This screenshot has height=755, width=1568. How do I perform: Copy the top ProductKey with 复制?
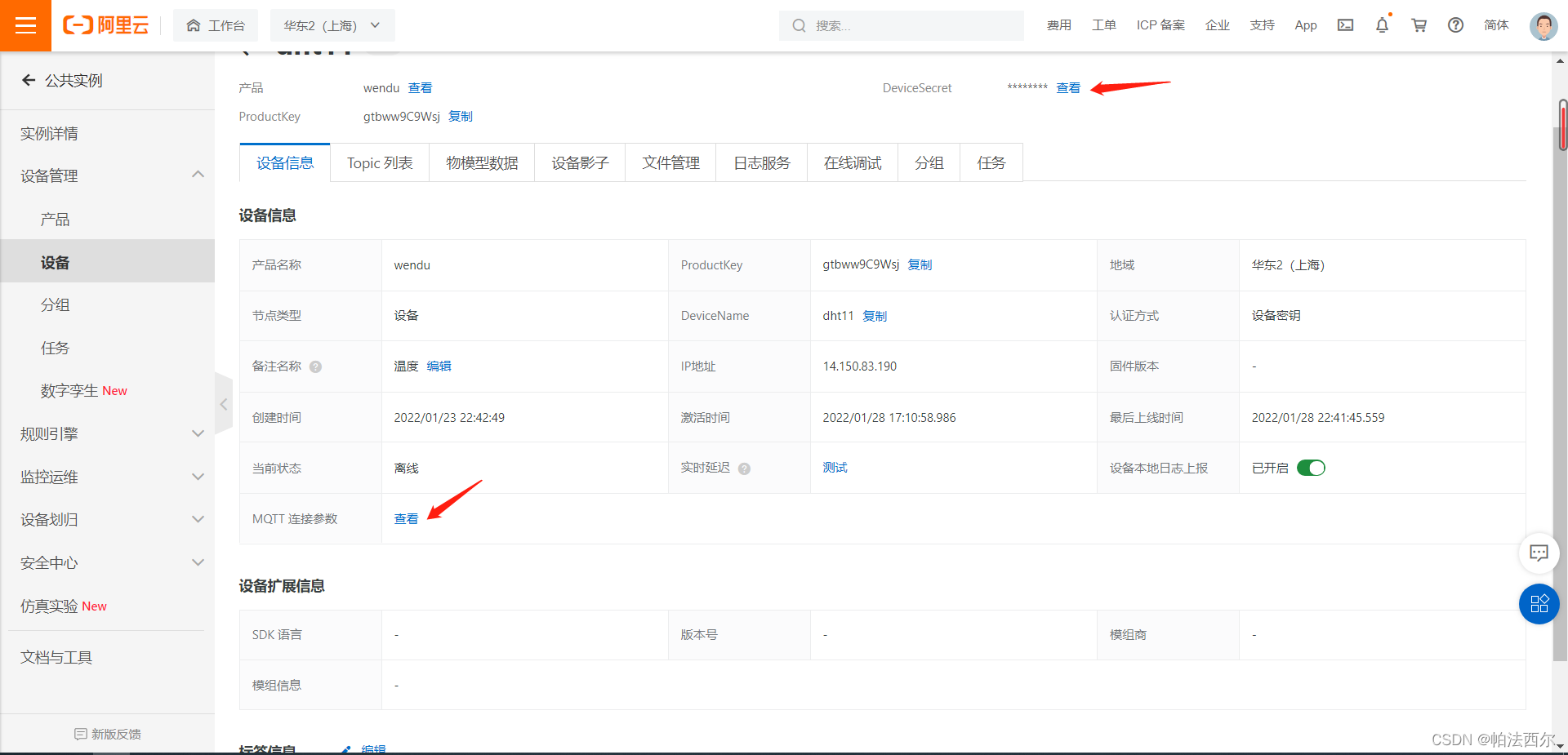click(x=461, y=117)
